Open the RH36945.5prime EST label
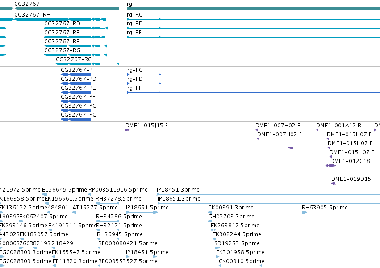Viewport: 380px width, 268px height. [120, 234]
